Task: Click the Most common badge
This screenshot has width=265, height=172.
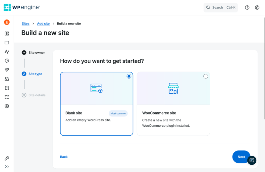Action: 118,113
